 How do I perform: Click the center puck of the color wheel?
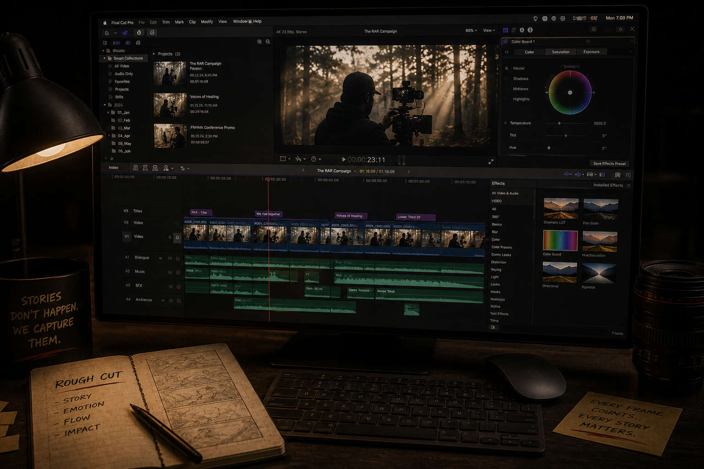coord(570,93)
